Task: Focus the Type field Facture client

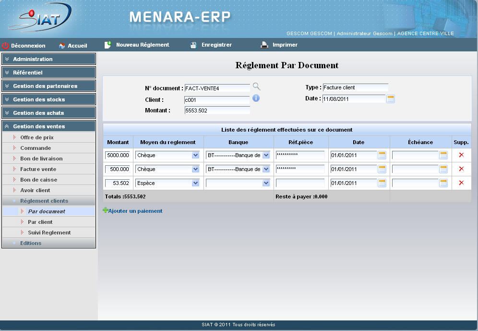Action: click(356, 87)
